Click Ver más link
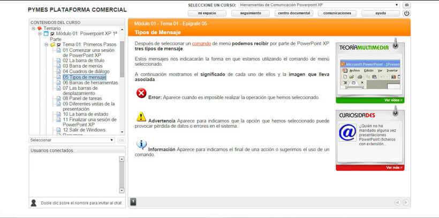 pos(394,168)
